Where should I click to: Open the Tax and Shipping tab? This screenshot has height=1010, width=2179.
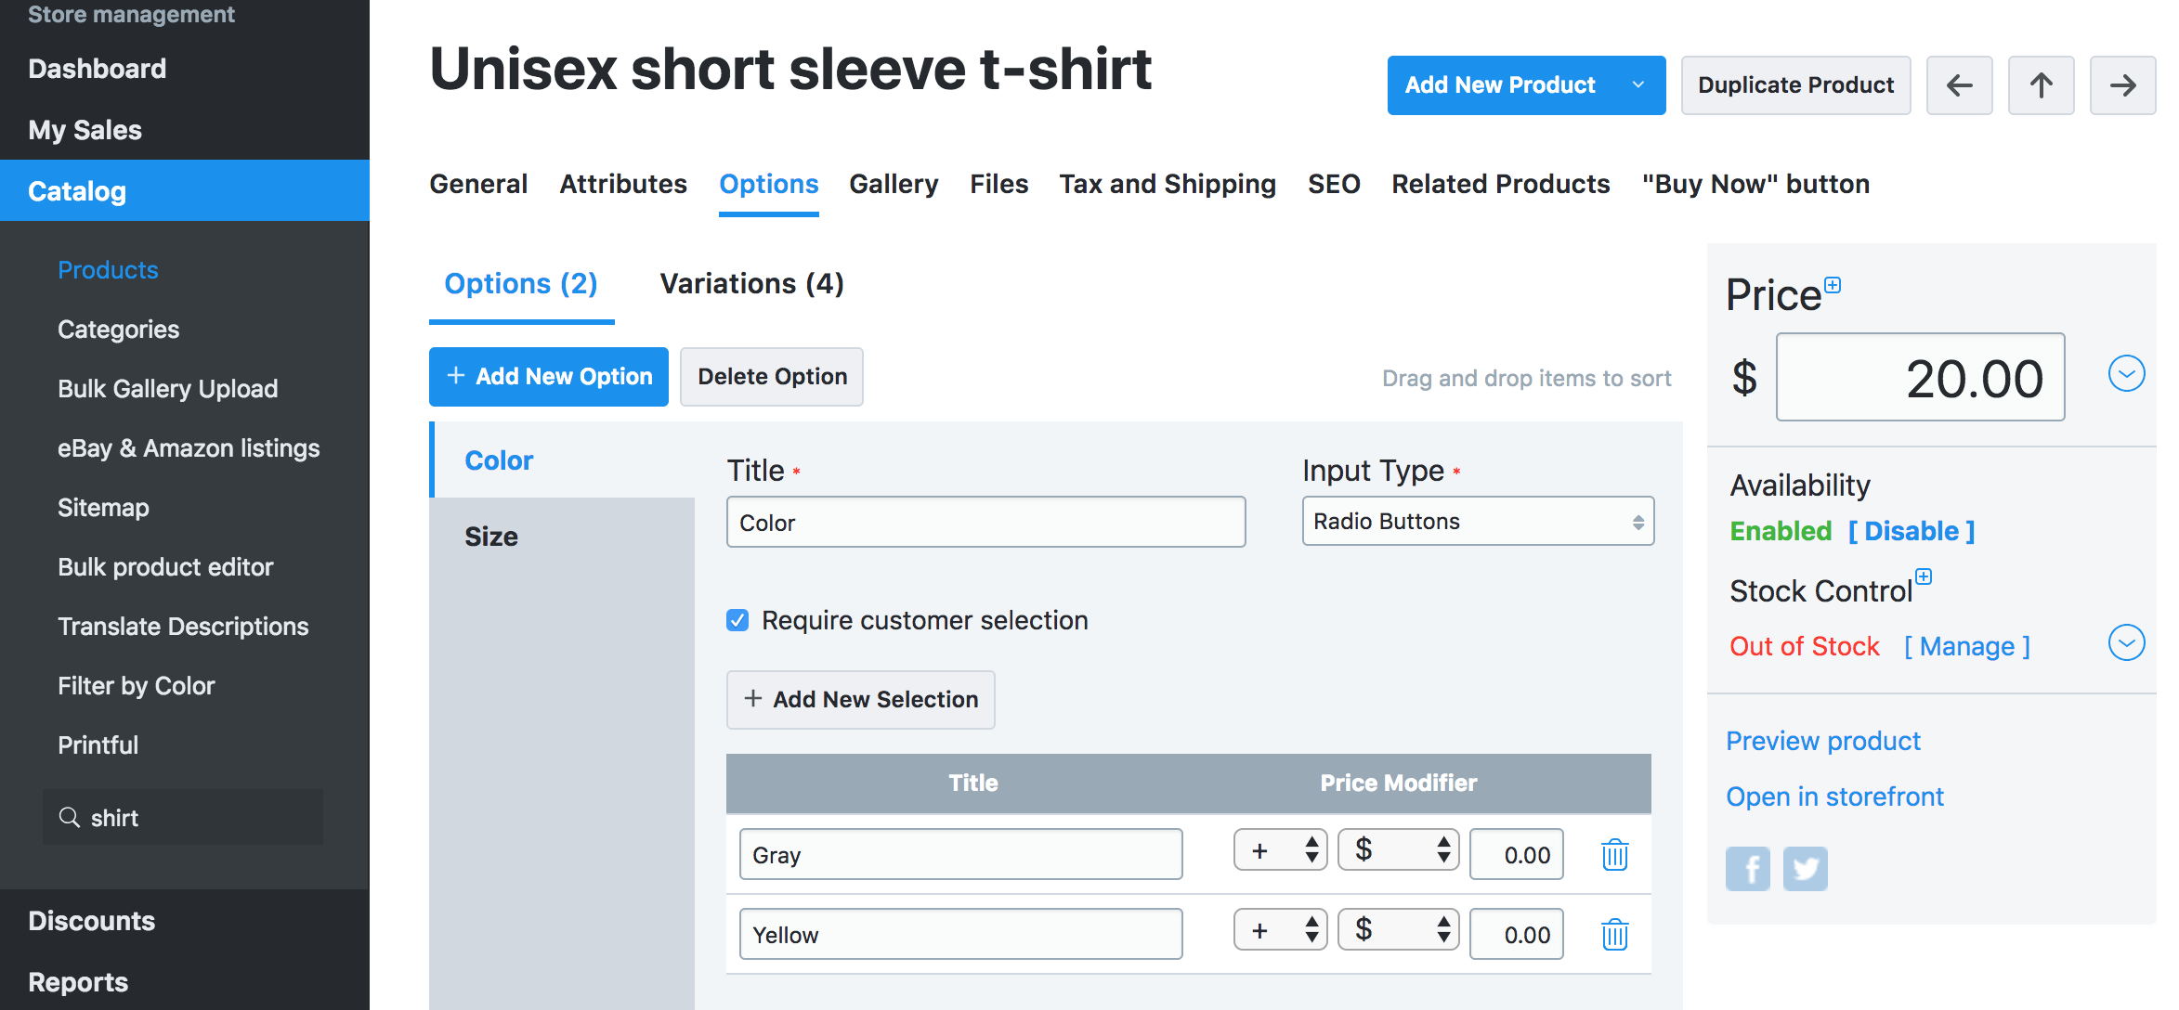pos(1168,184)
